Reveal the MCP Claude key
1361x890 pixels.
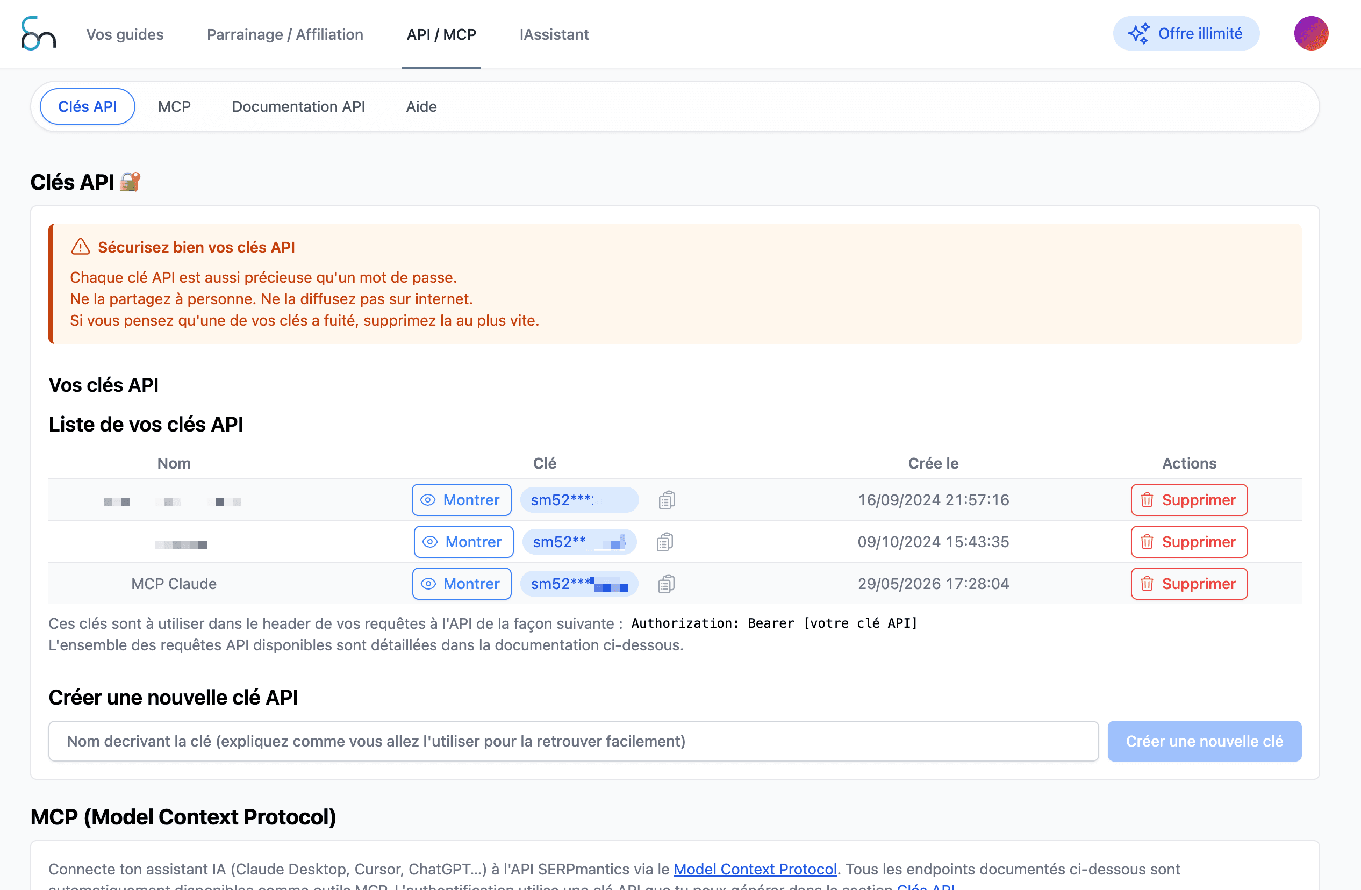coord(462,584)
